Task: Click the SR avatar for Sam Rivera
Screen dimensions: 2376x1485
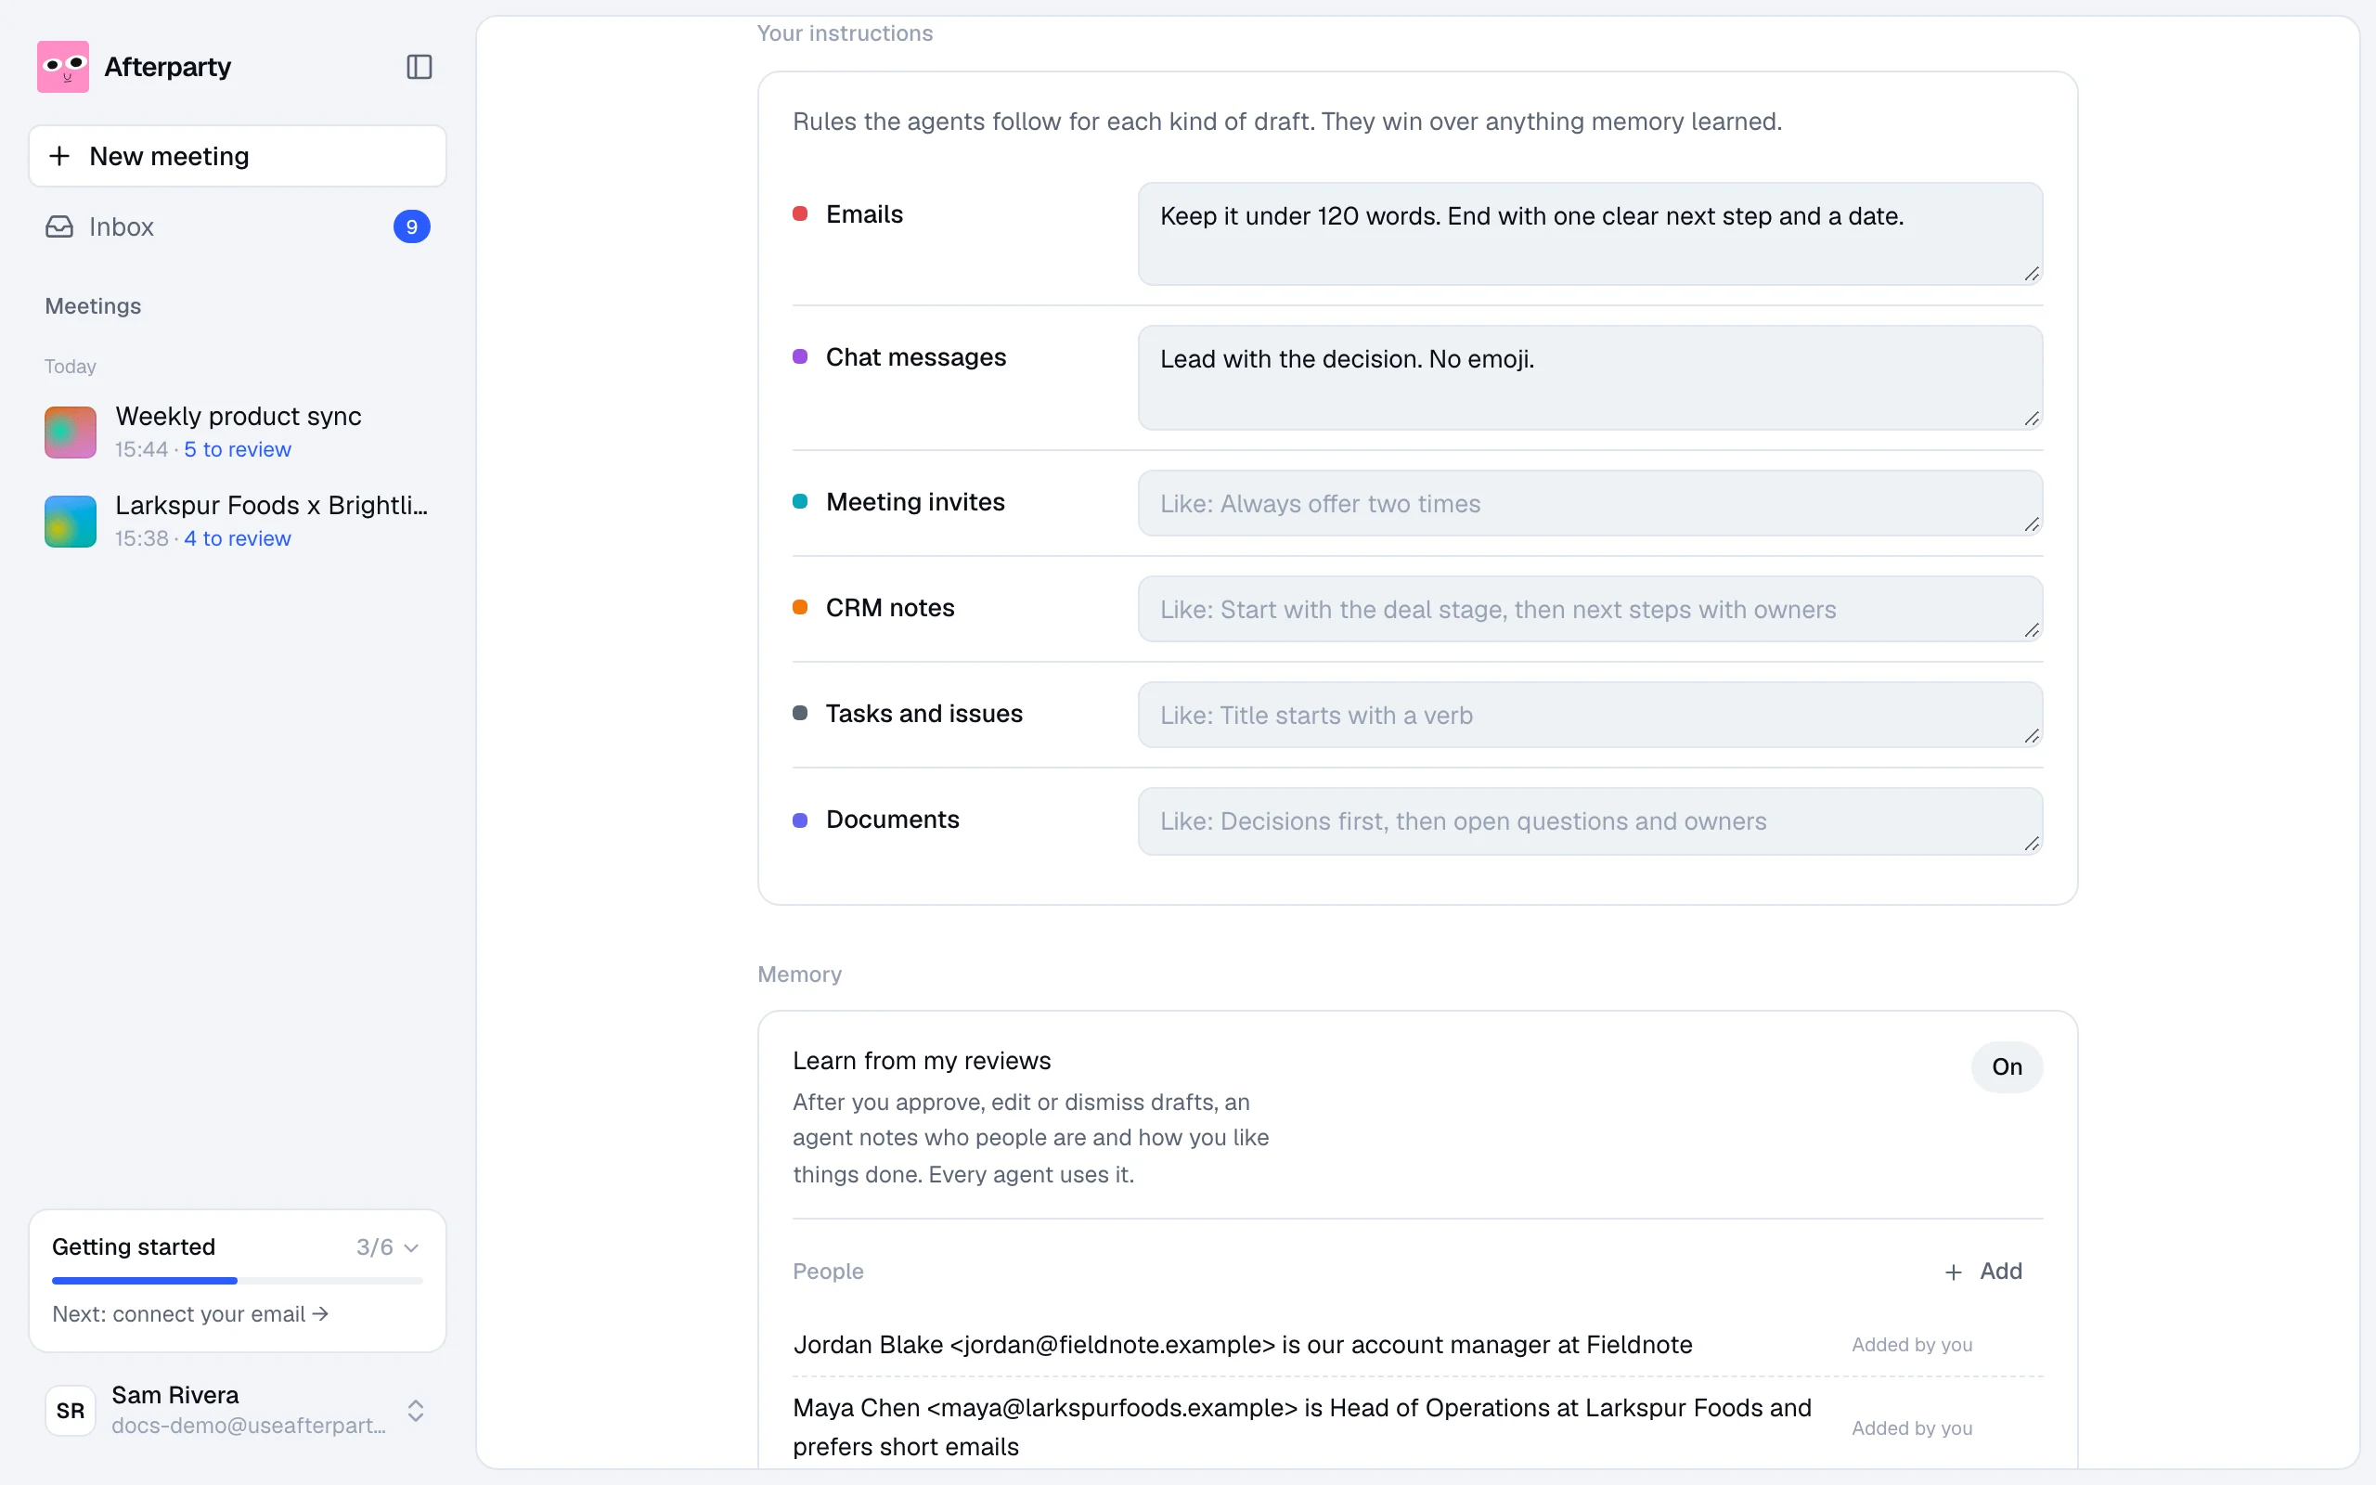Action: 71,1411
